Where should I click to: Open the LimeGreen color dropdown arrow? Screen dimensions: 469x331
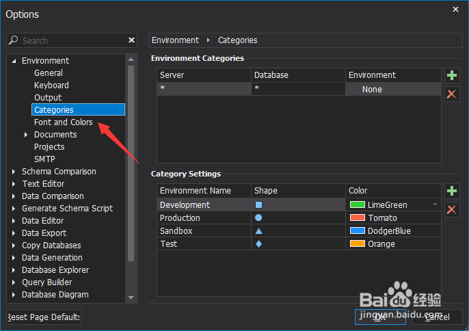coord(435,204)
